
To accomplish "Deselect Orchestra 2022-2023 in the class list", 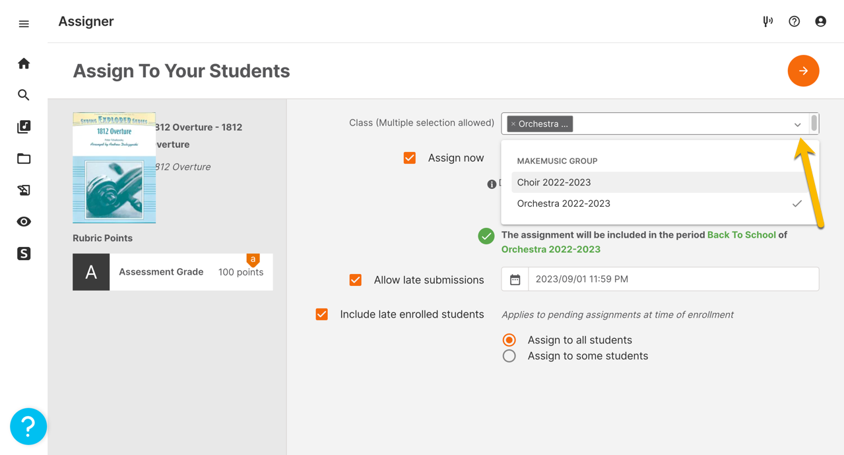I will 660,203.
